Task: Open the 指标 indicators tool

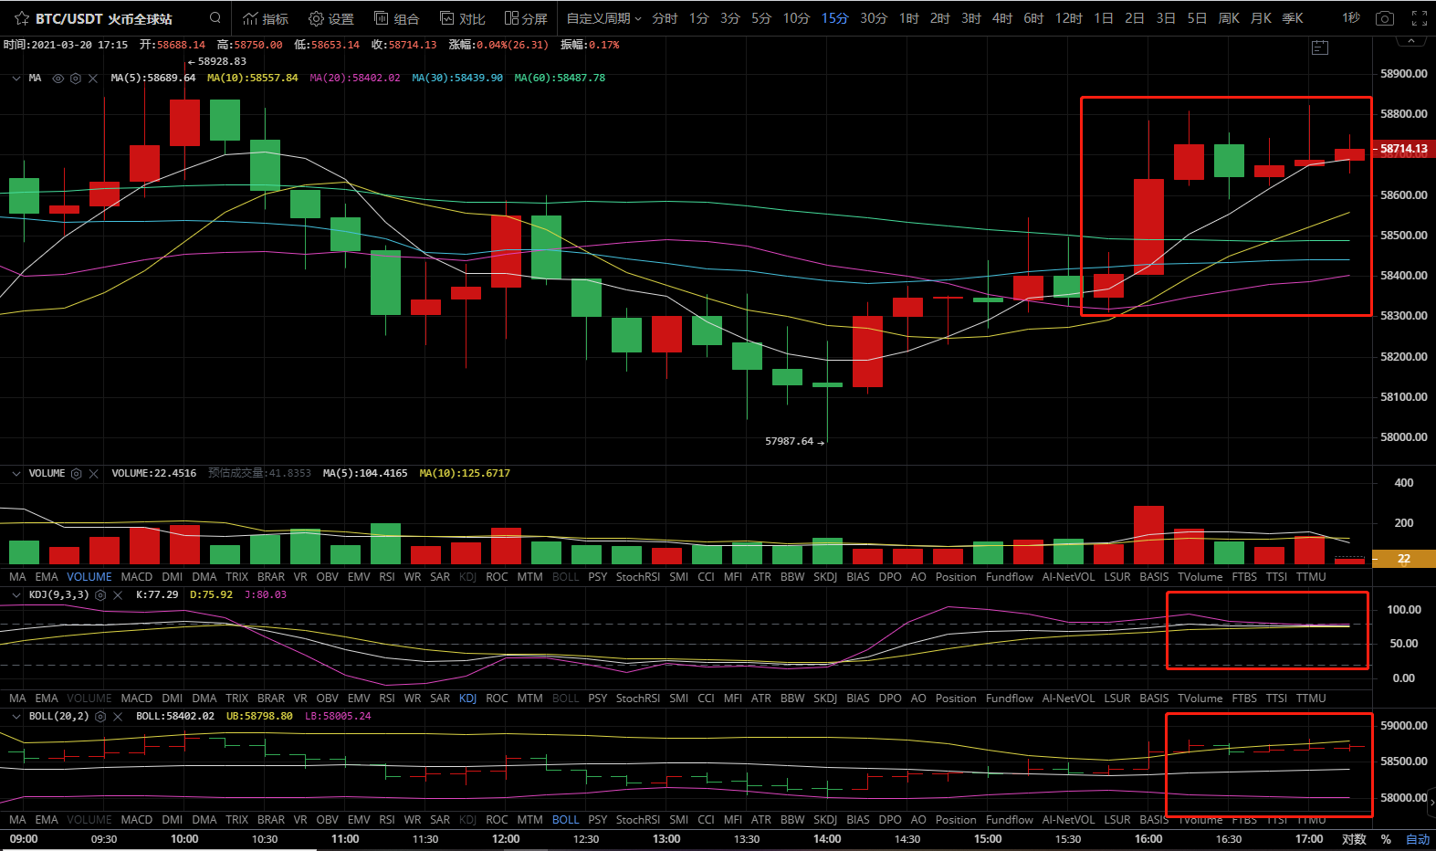Action: coord(266,18)
